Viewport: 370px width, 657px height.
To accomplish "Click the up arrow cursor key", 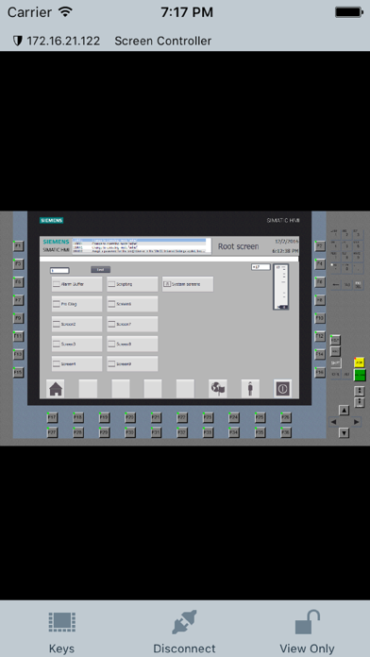I will click(x=344, y=411).
